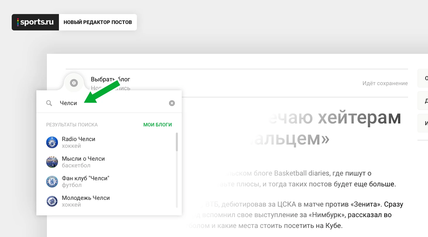Clear the search field with the X icon
The height and width of the screenshot is (237, 428).
click(x=172, y=103)
